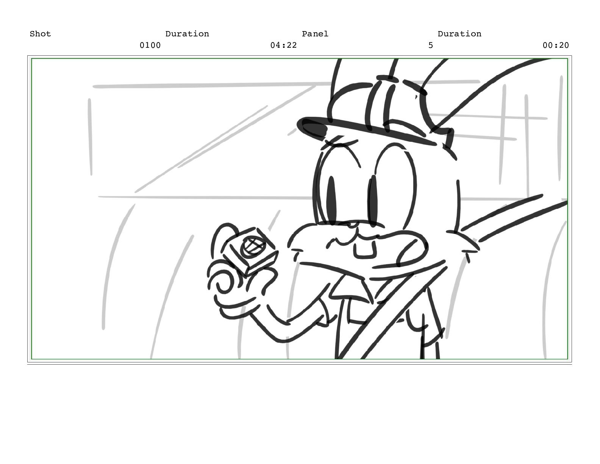Click the storyboard panel drawing

click(x=299, y=208)
